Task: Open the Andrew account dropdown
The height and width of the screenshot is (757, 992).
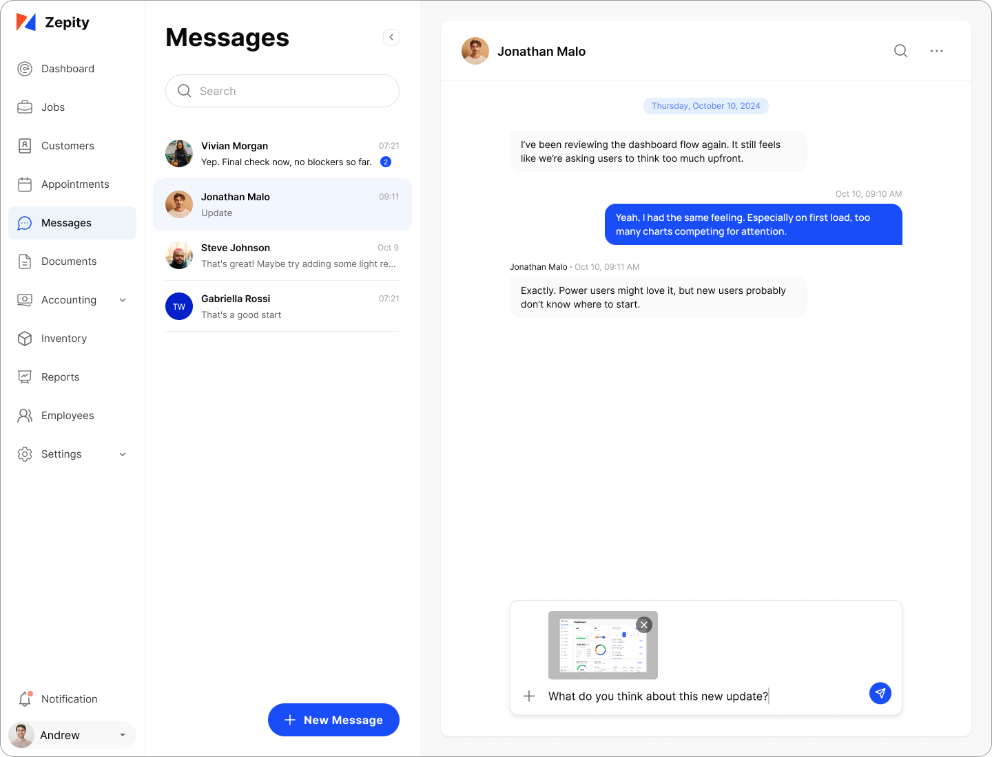Action: 72,735
